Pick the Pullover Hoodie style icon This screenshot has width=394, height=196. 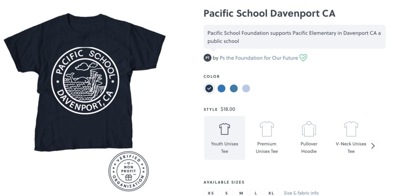(309, 129)
